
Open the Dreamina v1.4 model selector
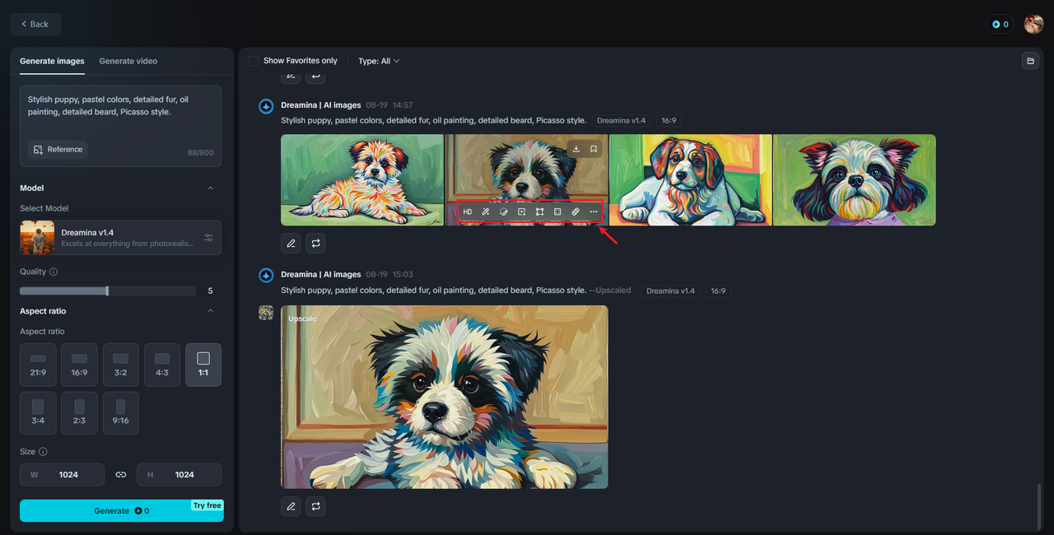(120, 238)
